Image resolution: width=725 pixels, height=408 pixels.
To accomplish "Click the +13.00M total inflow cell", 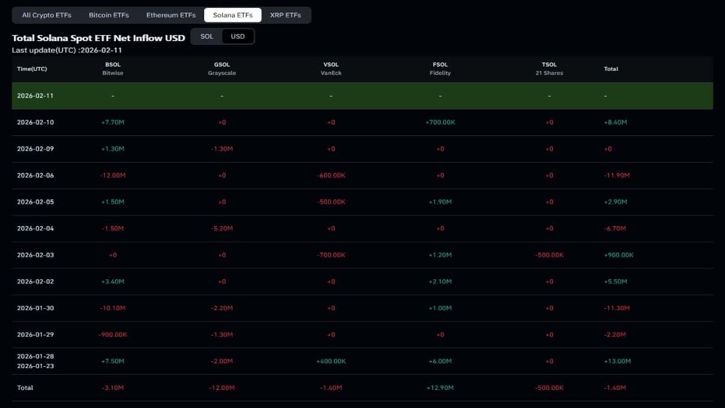I will pyautogui.click(x=617, y=361).
